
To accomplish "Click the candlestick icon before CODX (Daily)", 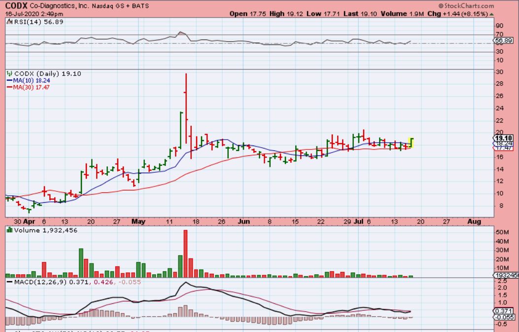I will [9, 74].
